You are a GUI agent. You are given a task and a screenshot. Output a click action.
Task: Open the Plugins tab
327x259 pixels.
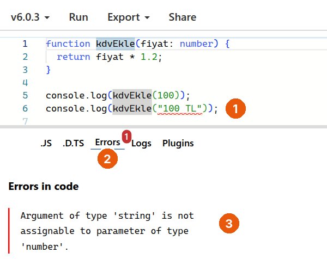(178, 143)
